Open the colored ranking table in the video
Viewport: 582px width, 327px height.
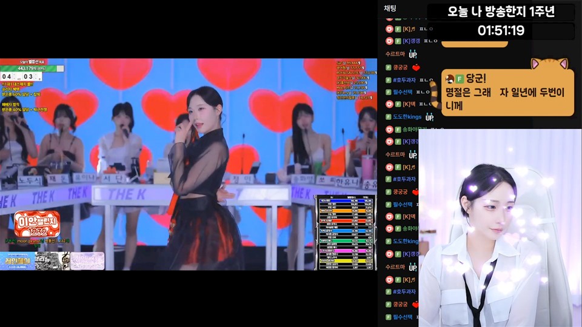point(346,232)
